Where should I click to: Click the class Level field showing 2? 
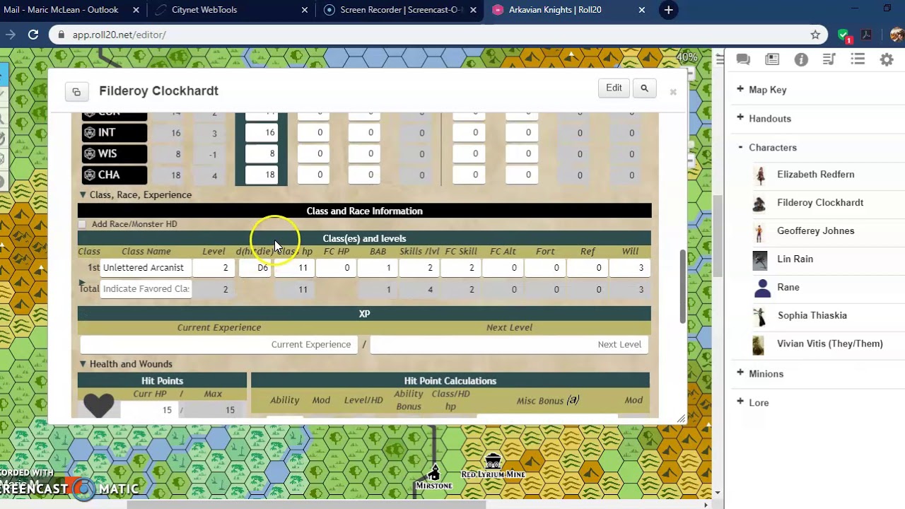point(214,268)
